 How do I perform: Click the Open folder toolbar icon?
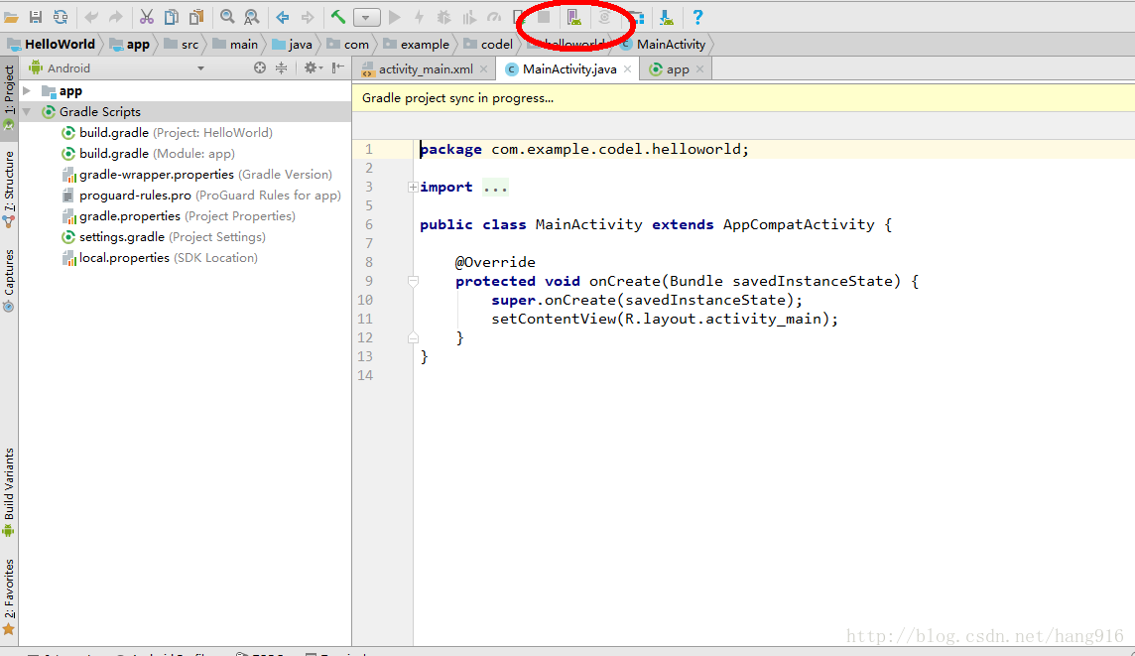click(11, 17)
